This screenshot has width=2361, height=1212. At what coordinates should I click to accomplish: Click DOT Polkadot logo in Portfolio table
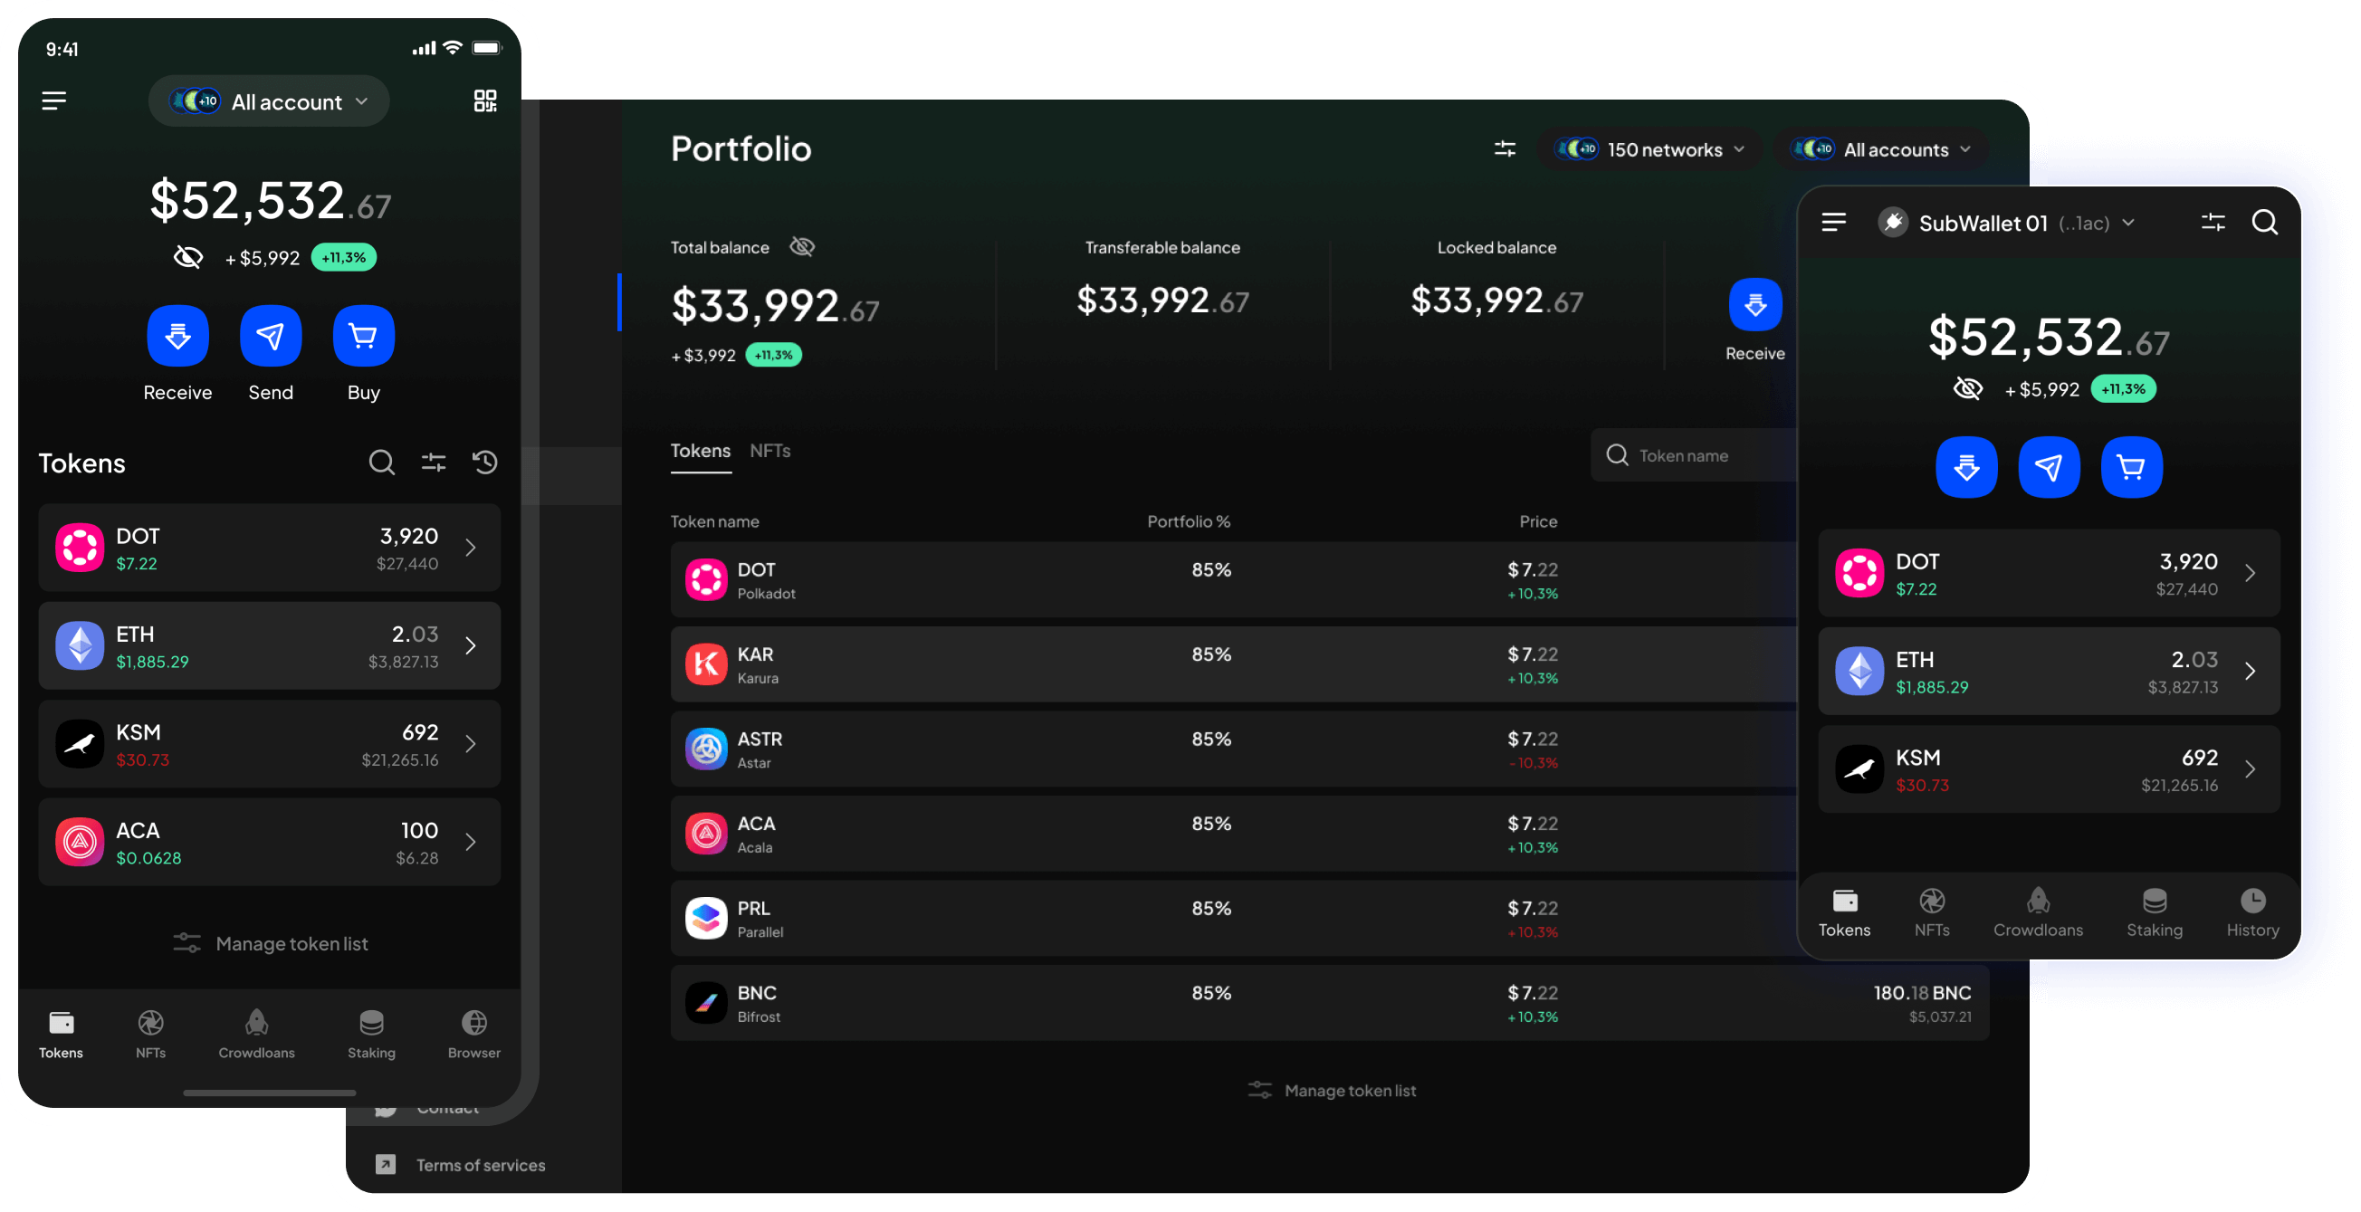[707, 580]
